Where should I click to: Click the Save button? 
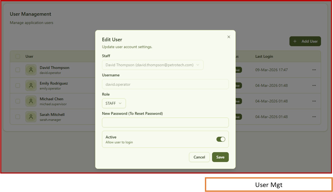point(220,157)
